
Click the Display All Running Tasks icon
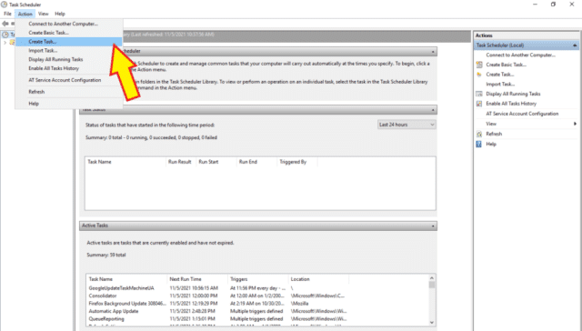click(x=479, y=94)
